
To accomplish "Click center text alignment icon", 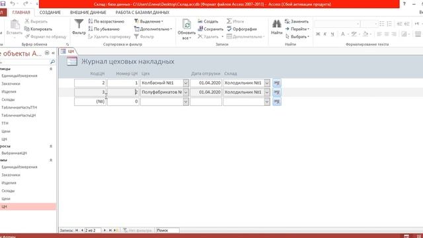I will coord(387,34).
